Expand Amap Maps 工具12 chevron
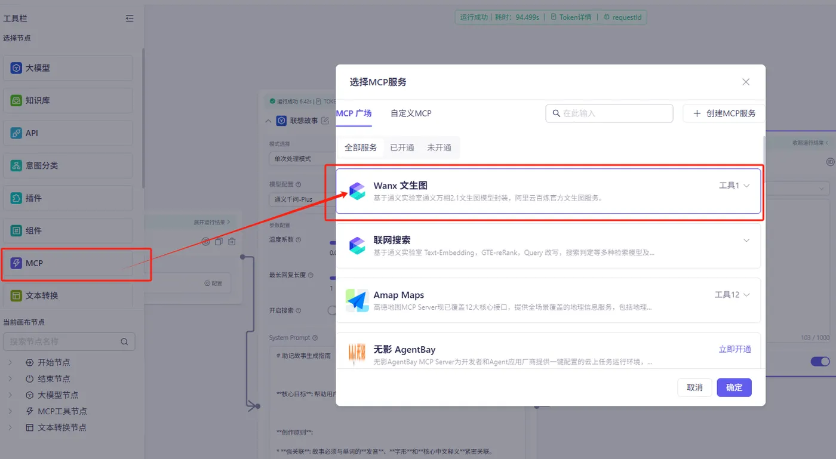Image resolution: width=836 pixels, height=459 pixels. (746, 295)
